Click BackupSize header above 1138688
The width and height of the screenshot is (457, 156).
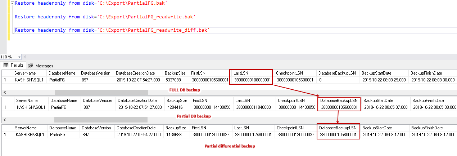(x=177, y=128)
